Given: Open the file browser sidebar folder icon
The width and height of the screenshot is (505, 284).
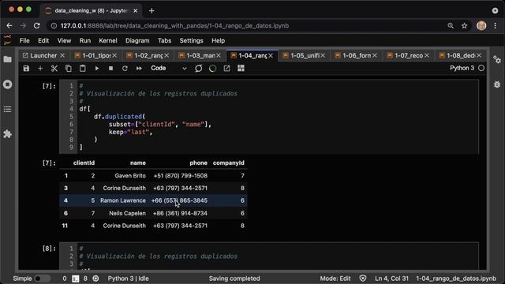Looking at the screenshot, I should pyautogui.click(x=7, y=59).
